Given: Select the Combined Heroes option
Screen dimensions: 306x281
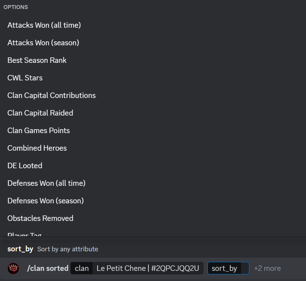Looking at the screenshot, I should pyautogui.click(x=37, y=148).
